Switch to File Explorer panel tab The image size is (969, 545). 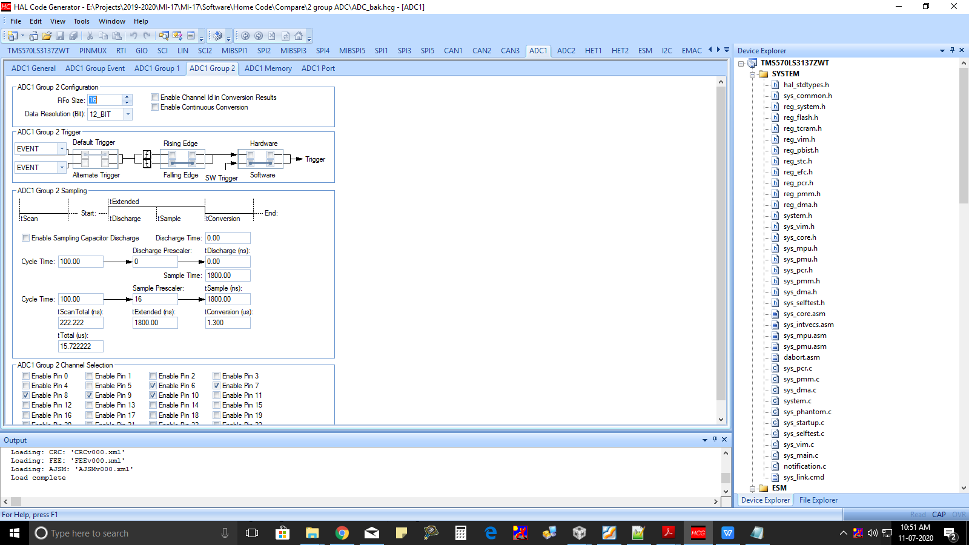point(818,500)
